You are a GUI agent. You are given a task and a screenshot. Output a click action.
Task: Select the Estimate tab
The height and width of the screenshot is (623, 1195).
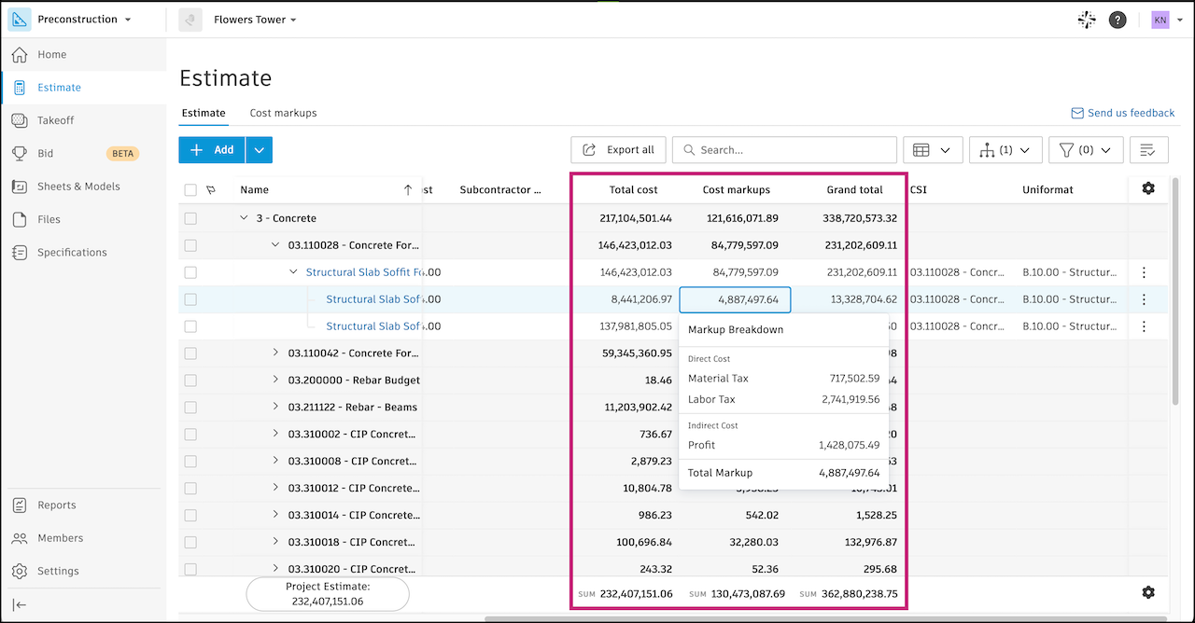[204, 113]
